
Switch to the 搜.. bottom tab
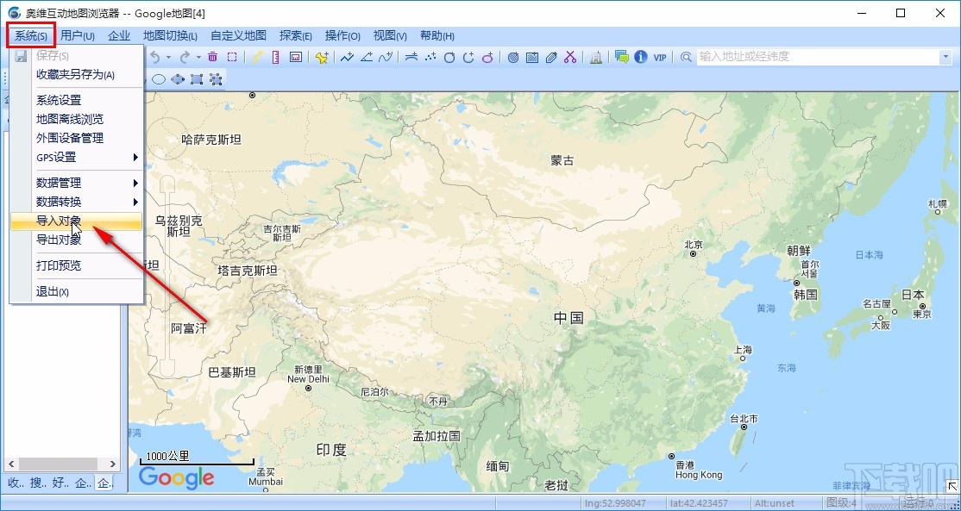[38, 483]
